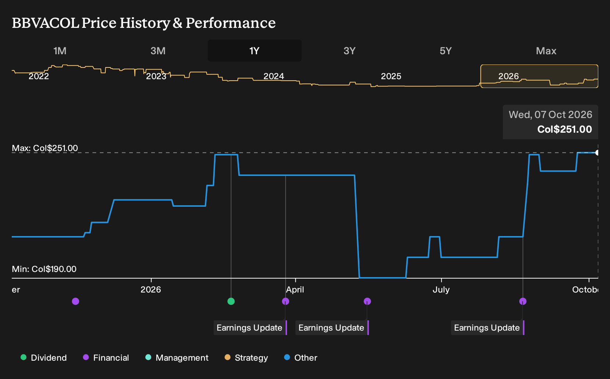Click the purple event dot near April
This screenshot has width=610, height=379.
click(x=286, y=301)
